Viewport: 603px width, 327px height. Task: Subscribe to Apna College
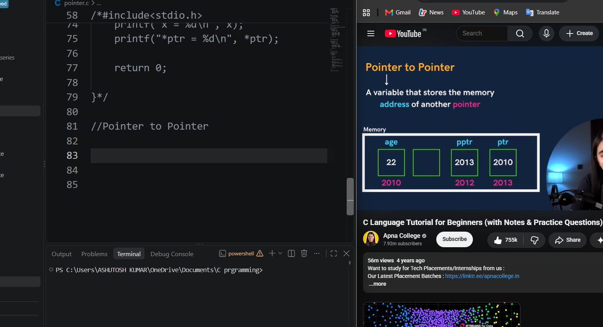click(455, 239)
